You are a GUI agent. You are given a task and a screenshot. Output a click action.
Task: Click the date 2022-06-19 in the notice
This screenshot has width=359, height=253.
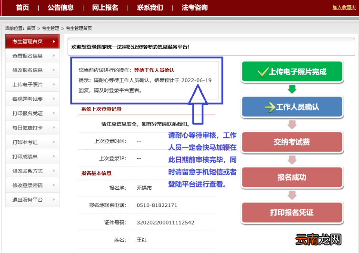point(197,80)
